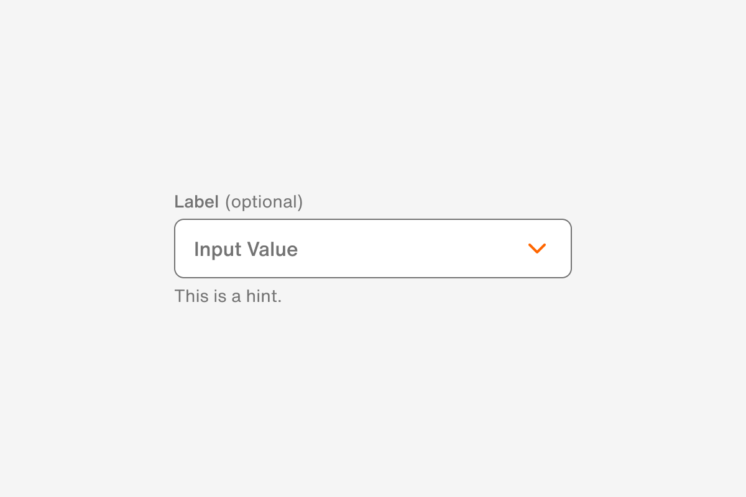Click the Label text above the field
The width and height of the screenshot is (746, 497).
pyautogui.click(x=197, y=201)
